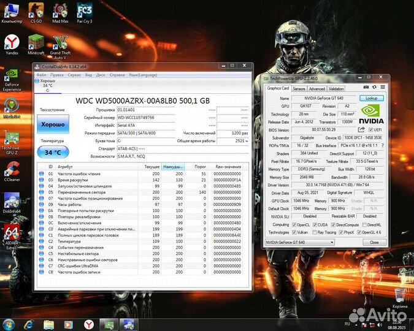
Task: Click the RU language indicator in taskbar
Action: (x=347, y=324)
